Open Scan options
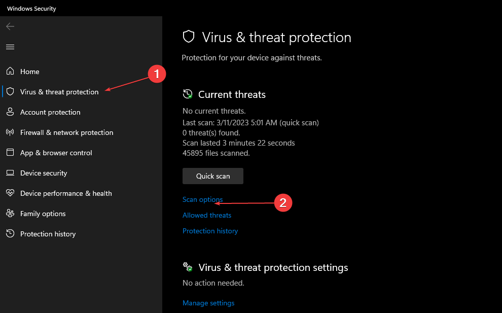The image size is (502, 313). tap(202, 199)
